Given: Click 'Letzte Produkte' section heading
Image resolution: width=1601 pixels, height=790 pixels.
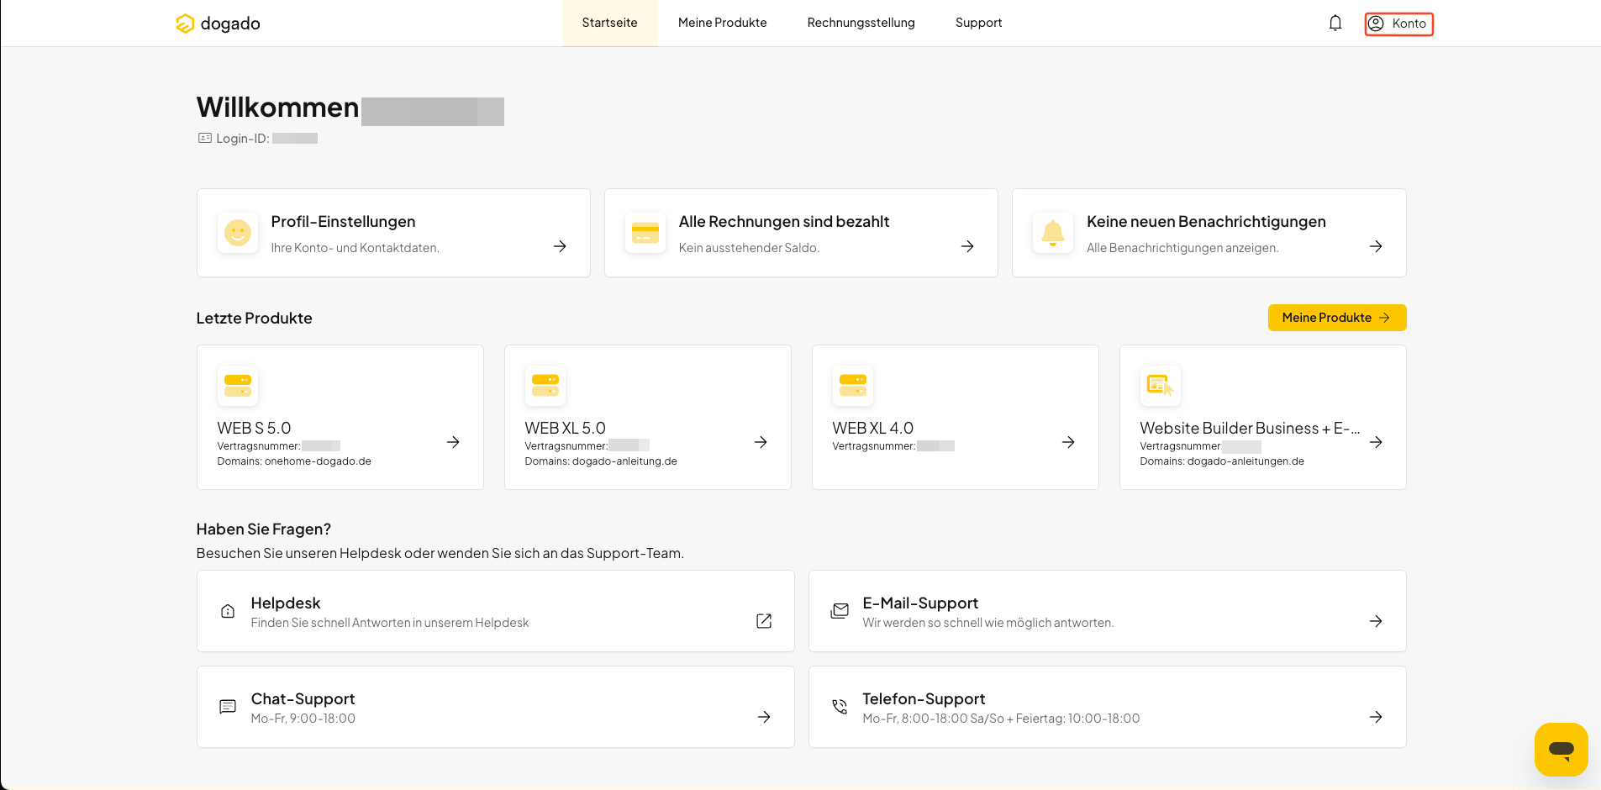Looking at the screenshot, I should coord(255,319).
